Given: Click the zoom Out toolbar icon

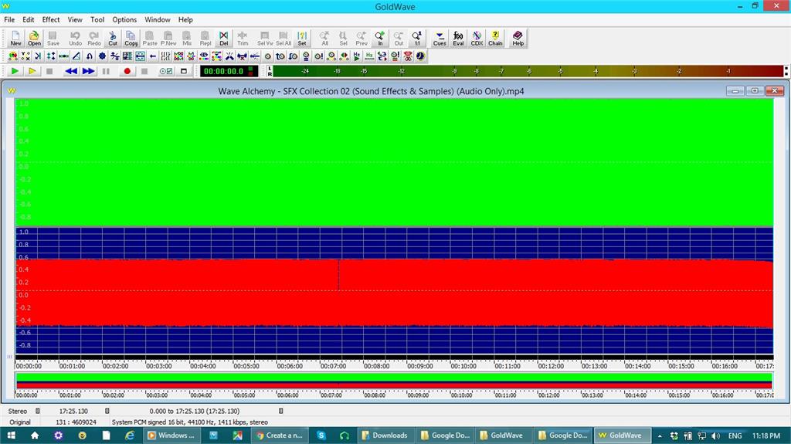Looking at the screenshot, I should tap(399, 39).
